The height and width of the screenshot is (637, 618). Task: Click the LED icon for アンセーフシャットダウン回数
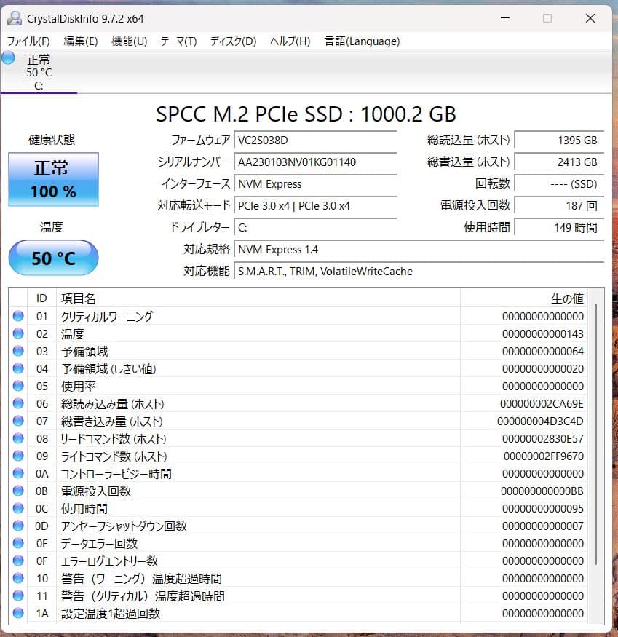click(18, 526)
